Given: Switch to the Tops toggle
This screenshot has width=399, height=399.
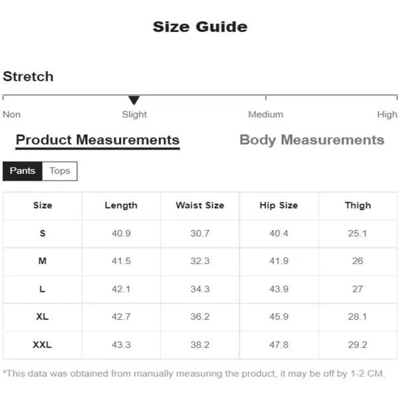Looking at the screenshot, I should click(60, 171).
